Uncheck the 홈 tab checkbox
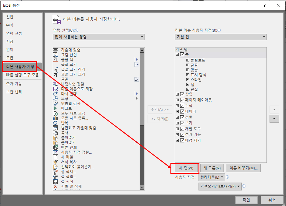Viewport: 286px width, 206px height. coord(182,54)
